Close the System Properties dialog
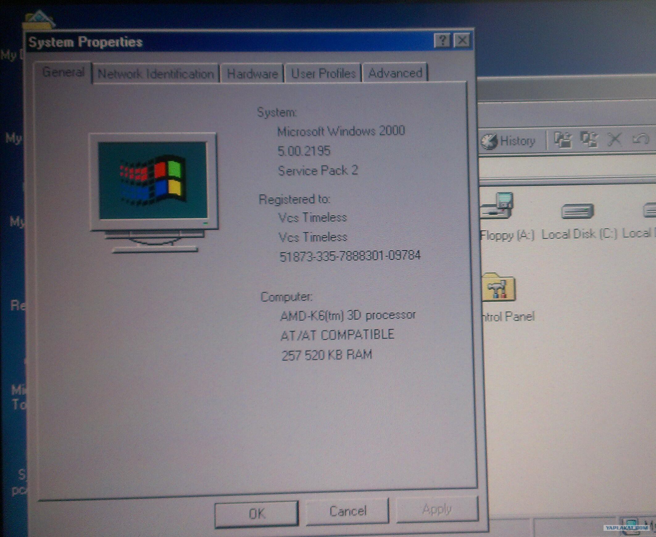This screenshot has height=537, width=656. pyautogui.click(x=462, y=40)
